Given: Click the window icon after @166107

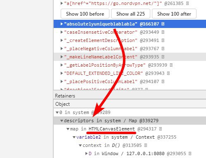Looking at the screenshot, I should click(163, 24).
